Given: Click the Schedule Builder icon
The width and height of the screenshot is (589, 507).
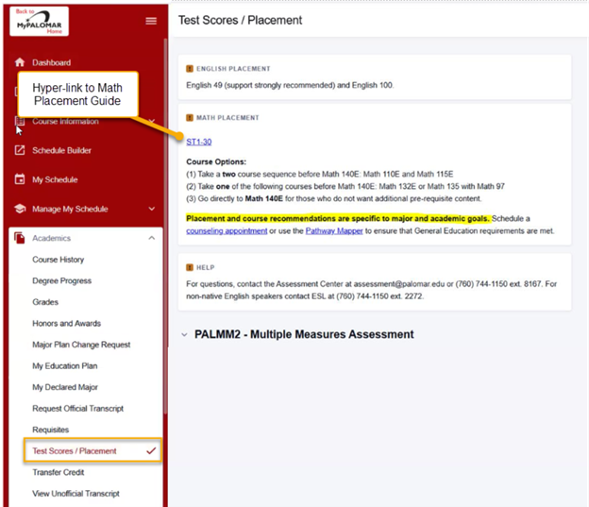Looking at the screenshot, I should pyautogui.click(x=20, y=150).
